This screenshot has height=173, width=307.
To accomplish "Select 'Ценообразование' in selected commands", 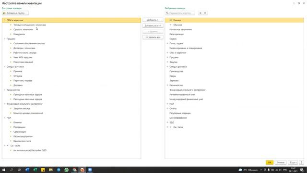I will pyautogui.click(x=178, y=118).
